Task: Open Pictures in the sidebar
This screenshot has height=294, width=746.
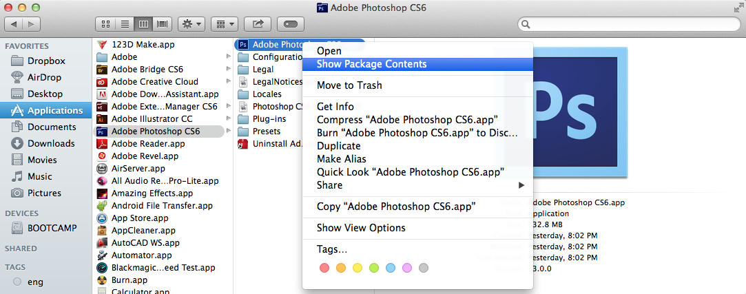Action: pyautogui.click(x=45, y=193)
